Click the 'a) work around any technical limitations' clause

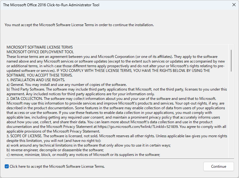pos(89,145)
